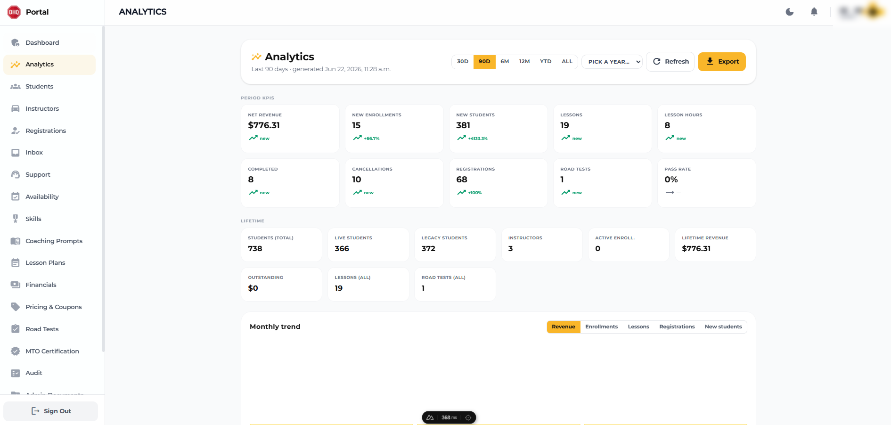Open Coaching Prompts in sidebar
The width and height of the screenshot is (891, 425).
click(49, 241)
